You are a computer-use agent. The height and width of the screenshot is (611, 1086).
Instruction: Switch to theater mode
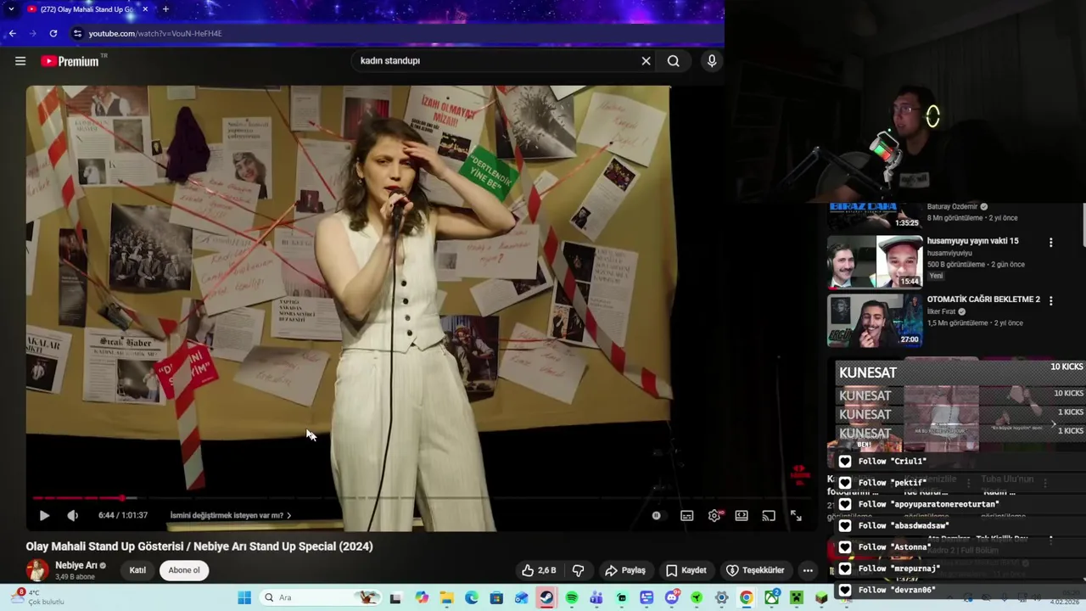742,515
